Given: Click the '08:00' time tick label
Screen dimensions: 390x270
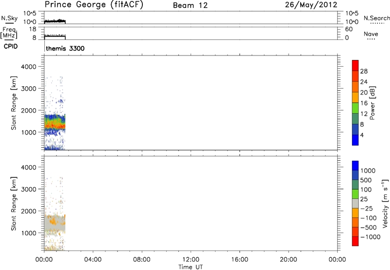Looking at the screenshot, I should click(142, 260).
